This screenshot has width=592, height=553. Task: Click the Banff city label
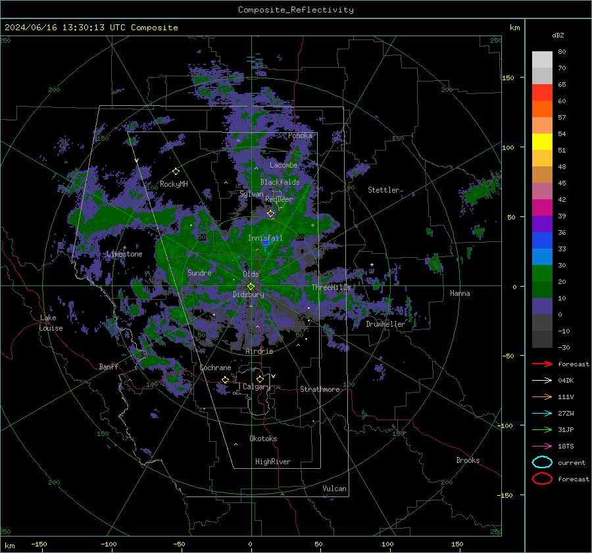[109, 367]
